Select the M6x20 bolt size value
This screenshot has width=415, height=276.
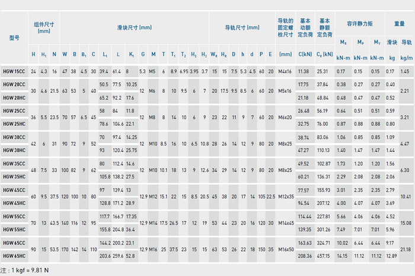(285, 118)
